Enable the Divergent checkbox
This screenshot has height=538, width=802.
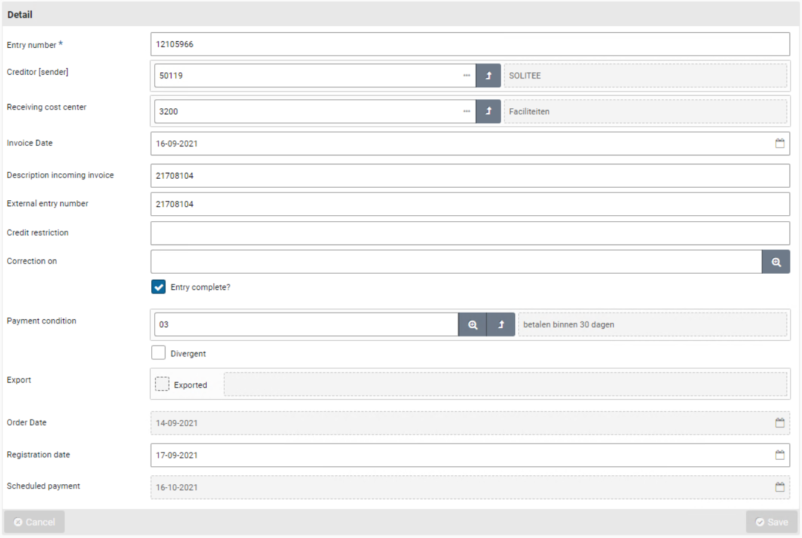point(158,353)
